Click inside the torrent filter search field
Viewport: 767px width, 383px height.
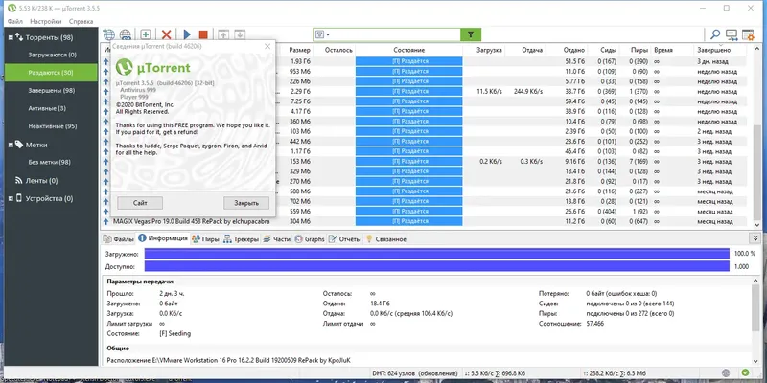[x=395, y=34]
